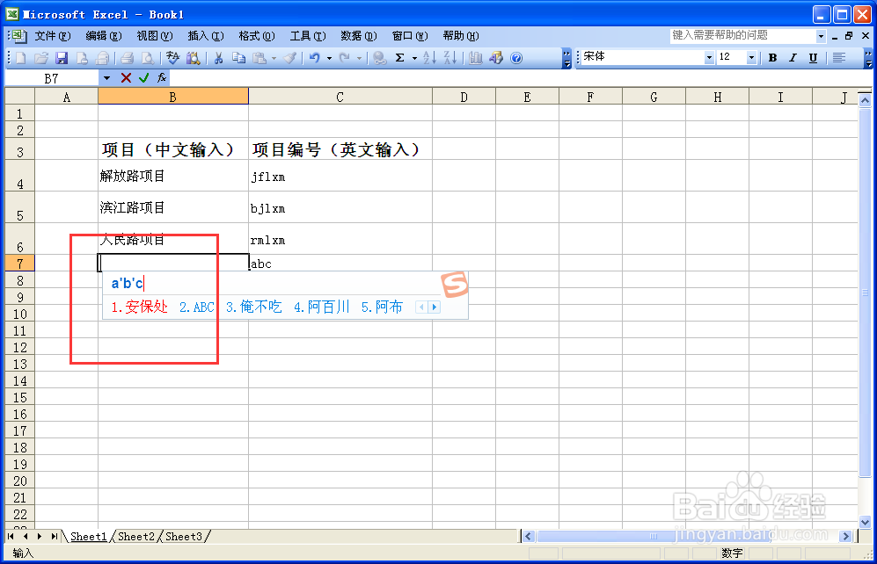Sort descending Z to A
Viewport: 877px width, 564px height.
coord(450,58)
